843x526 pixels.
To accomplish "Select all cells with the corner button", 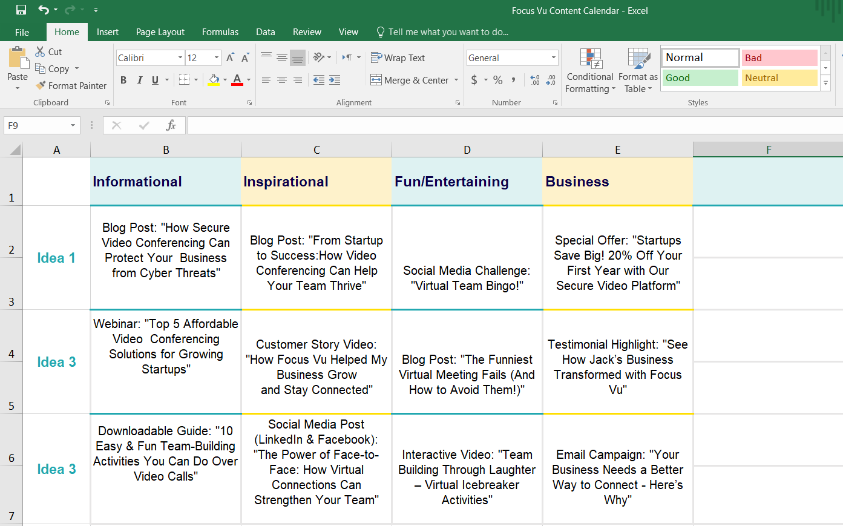I will (x=15, y=150).
